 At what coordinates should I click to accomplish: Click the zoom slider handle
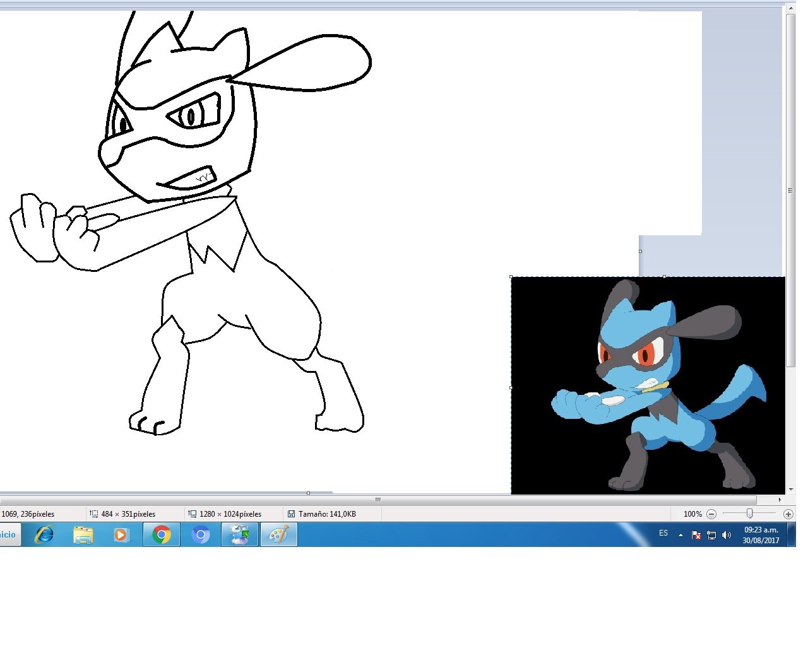(749, 514)
